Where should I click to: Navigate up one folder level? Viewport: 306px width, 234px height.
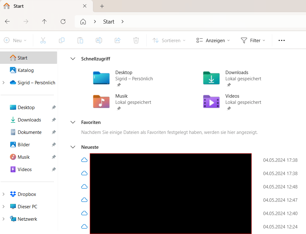44,21
